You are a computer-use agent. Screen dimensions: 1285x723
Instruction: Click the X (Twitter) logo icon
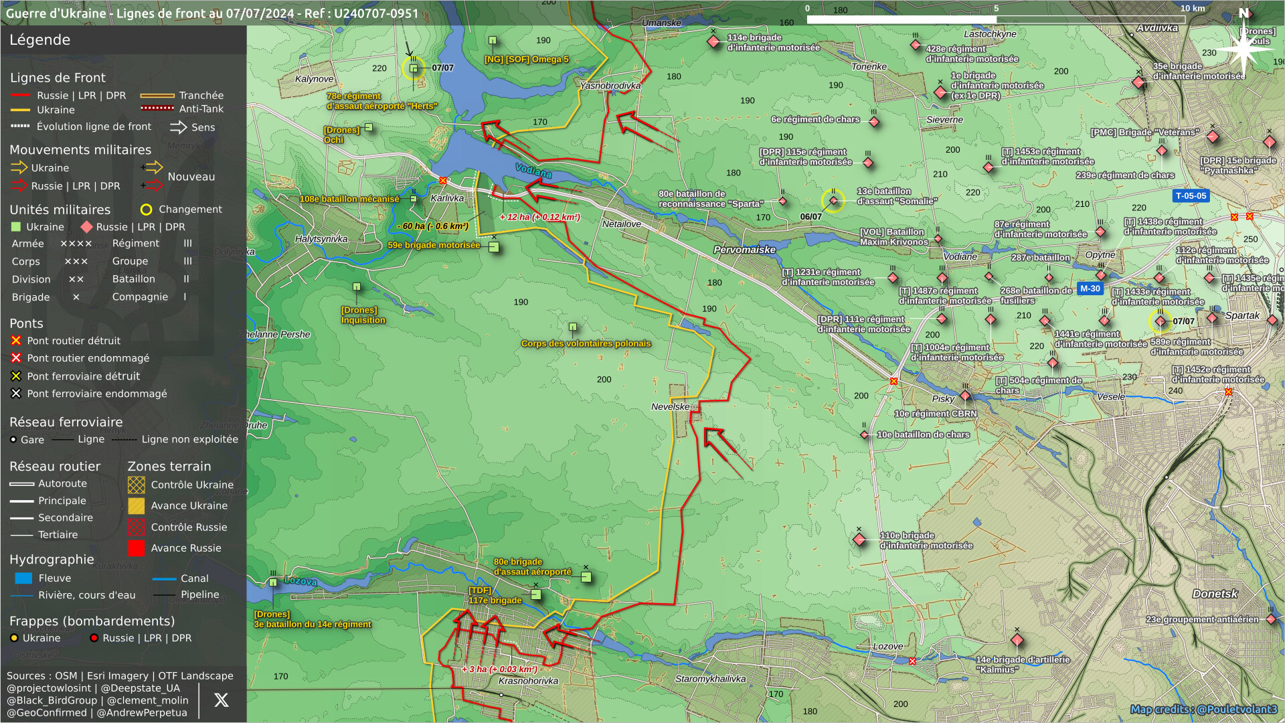click(x=221, y=700)
